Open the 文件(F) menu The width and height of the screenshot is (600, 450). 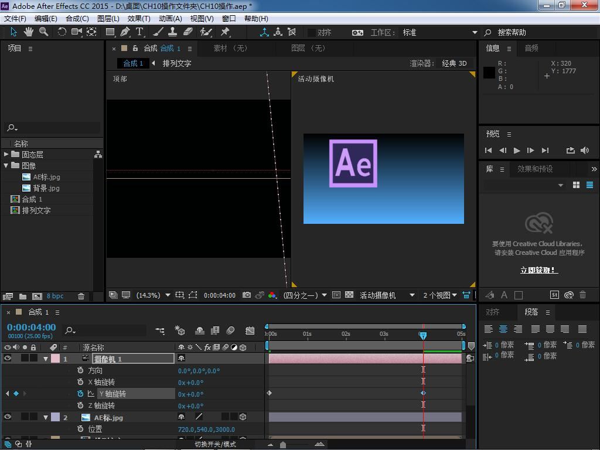coord(15,18)
